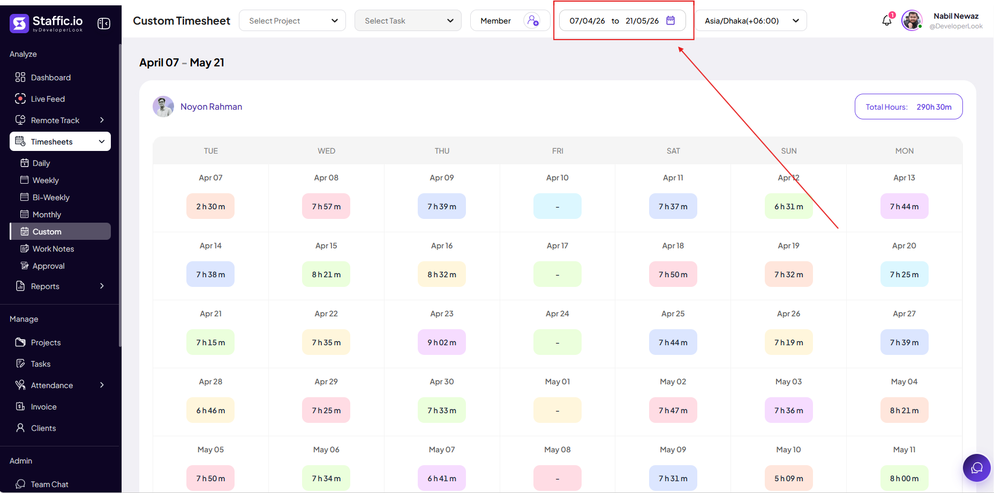Click the Apr 10 empty dash entry

[558, 206]
